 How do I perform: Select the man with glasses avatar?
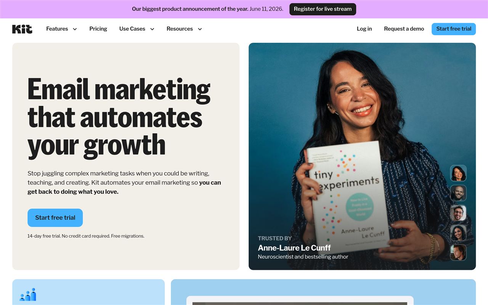click(x=458, y=213)
